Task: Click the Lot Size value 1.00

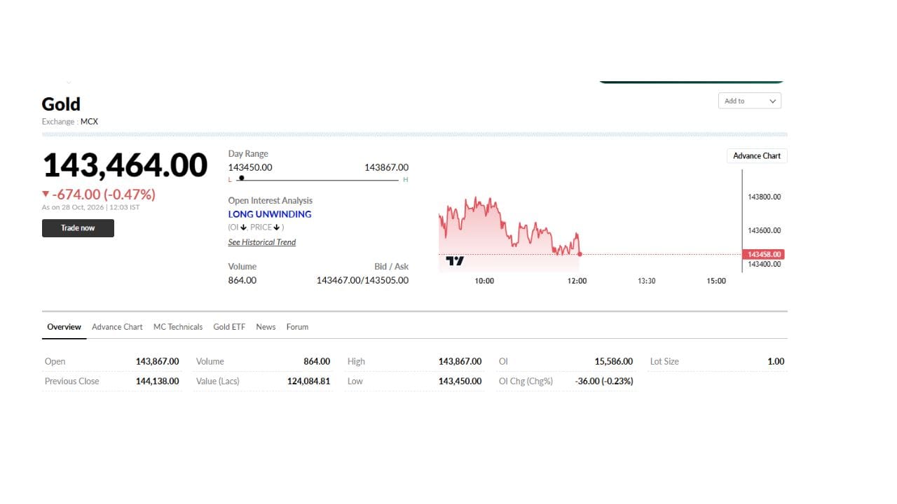Action: 776,361
